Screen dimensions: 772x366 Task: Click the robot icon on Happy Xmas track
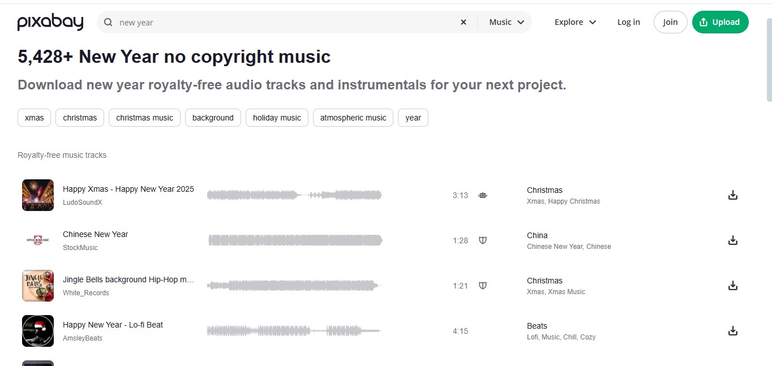pyautogui.click(x=483, y=195)
